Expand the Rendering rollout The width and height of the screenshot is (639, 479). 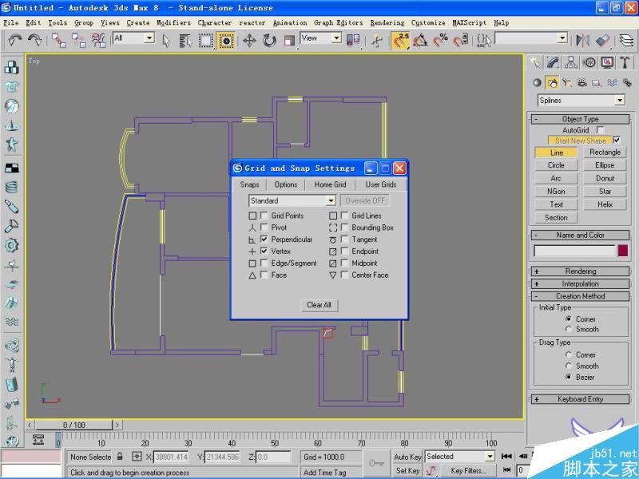pyautogui.click(x=581, y=271)
